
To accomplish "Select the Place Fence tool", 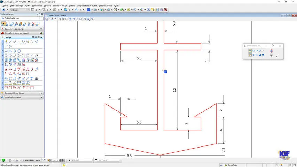I will [x=8, y=24].
